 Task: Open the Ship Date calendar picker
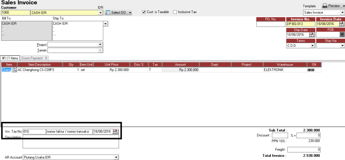coord(312,35)
